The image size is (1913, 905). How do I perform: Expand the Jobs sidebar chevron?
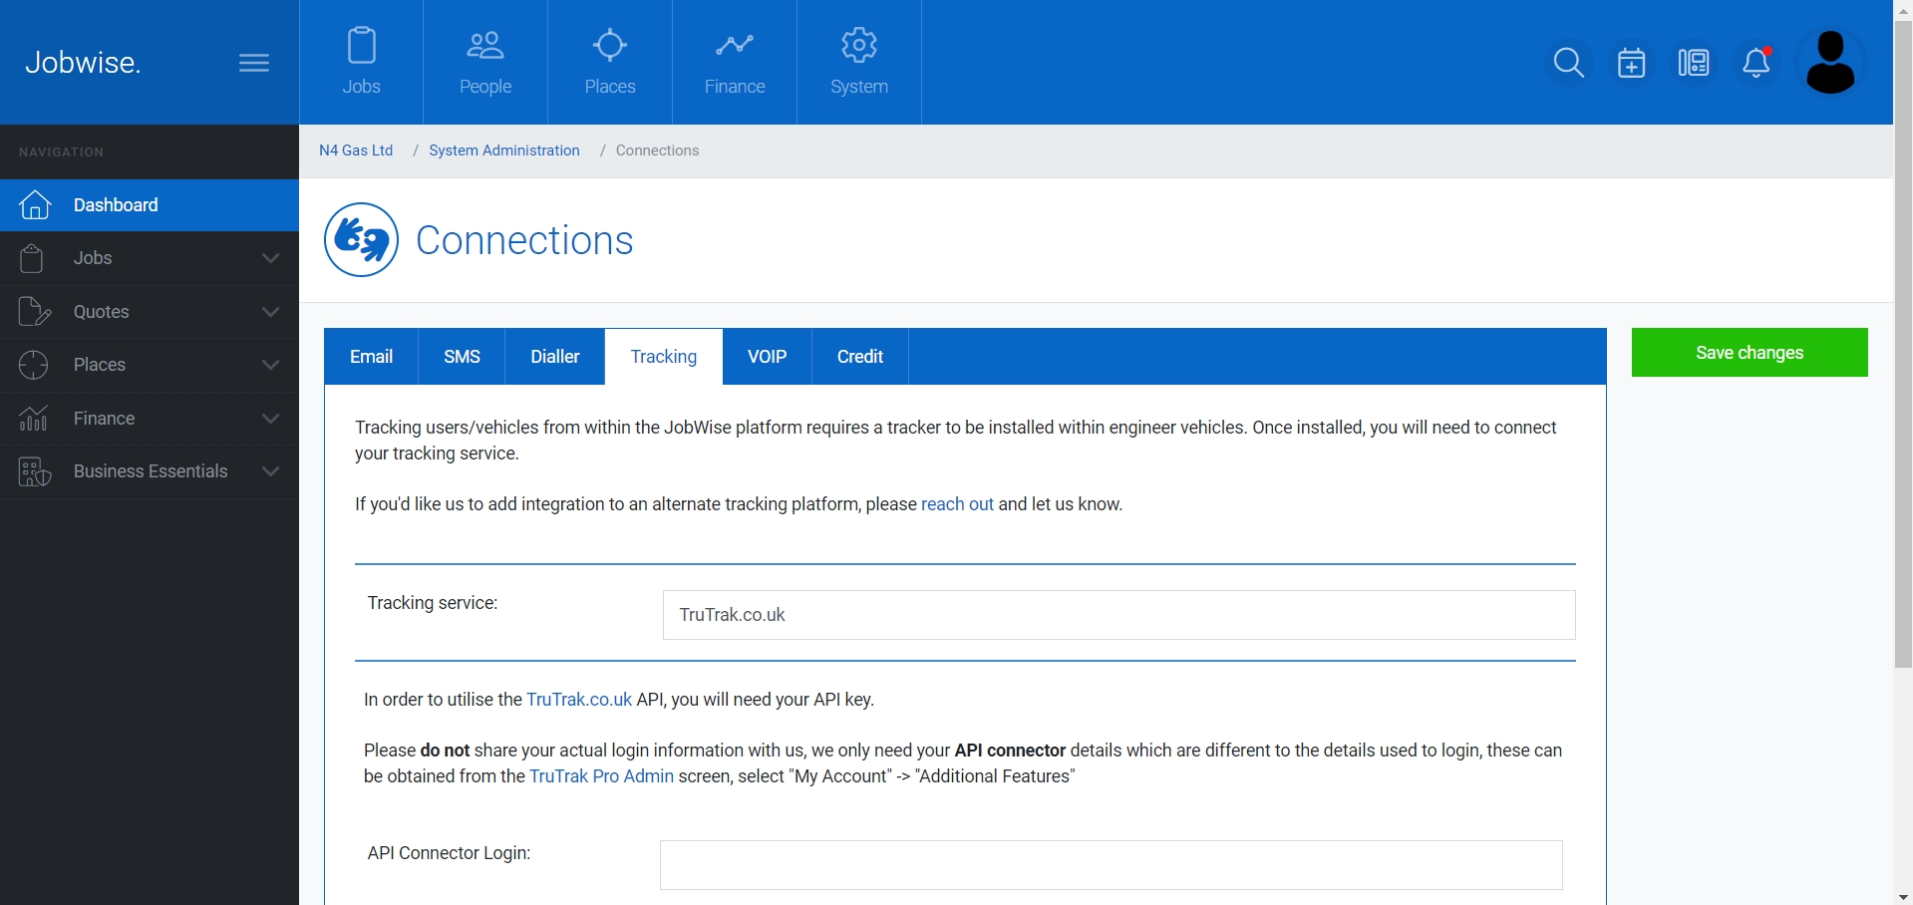pos(270,258)
